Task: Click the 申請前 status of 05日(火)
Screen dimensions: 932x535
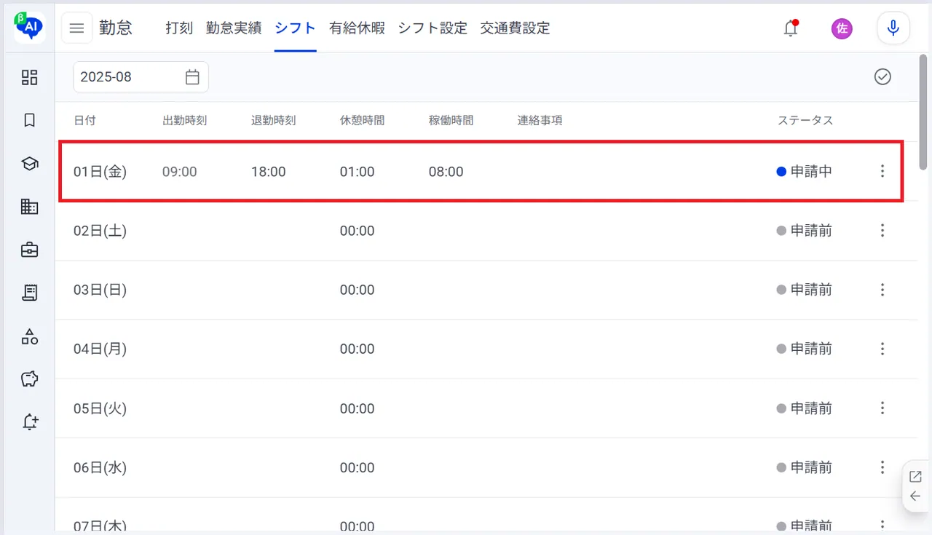Action: click(x=805, y=408)
